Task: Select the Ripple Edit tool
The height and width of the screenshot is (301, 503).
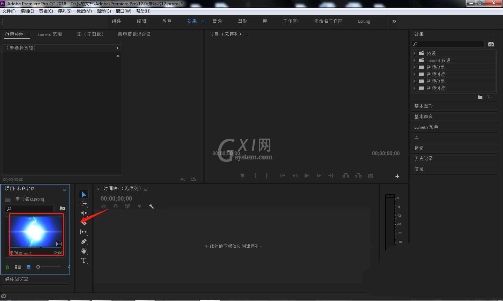Action: click(x=84, y=213)
